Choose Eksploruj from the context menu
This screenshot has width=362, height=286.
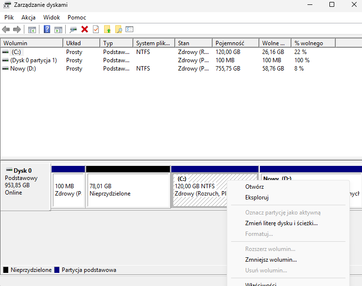(x=288, y=197)
